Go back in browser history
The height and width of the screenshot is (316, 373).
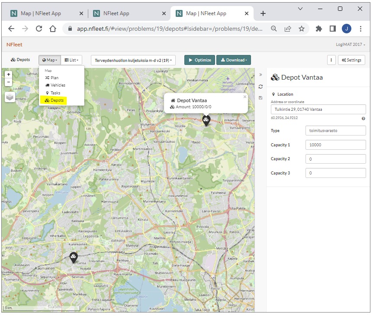[x=11, y=29]
